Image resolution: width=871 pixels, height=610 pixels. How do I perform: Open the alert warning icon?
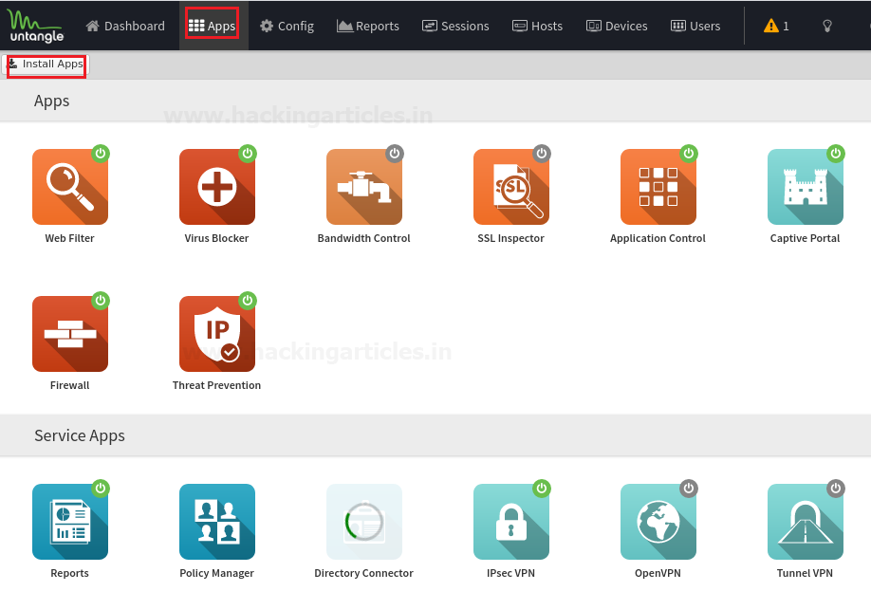click(x=771, y=26)
